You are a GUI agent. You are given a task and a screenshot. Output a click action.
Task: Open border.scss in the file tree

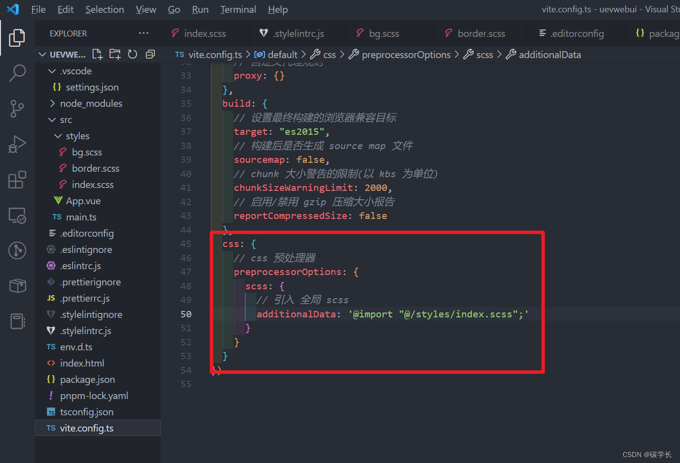(x=98, y=168)
